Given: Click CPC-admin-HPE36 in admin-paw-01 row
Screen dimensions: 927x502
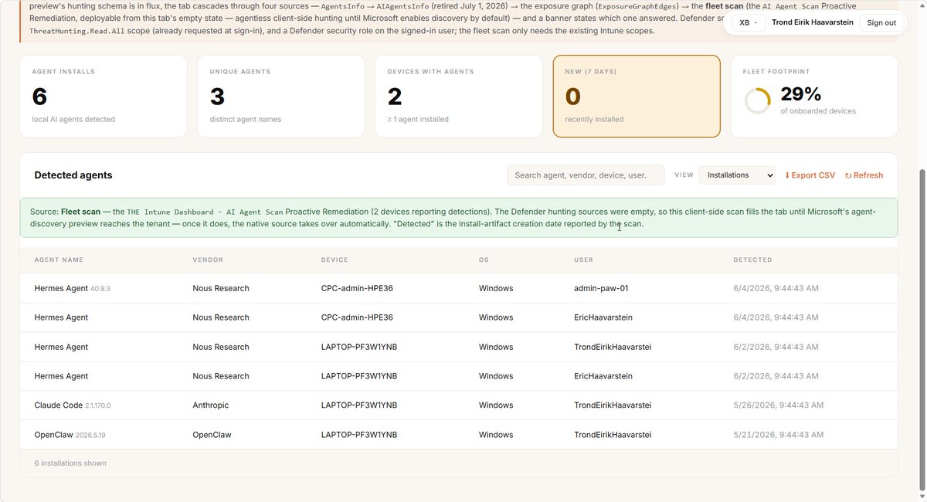Looking at the screenshot, I should point(357,288).
